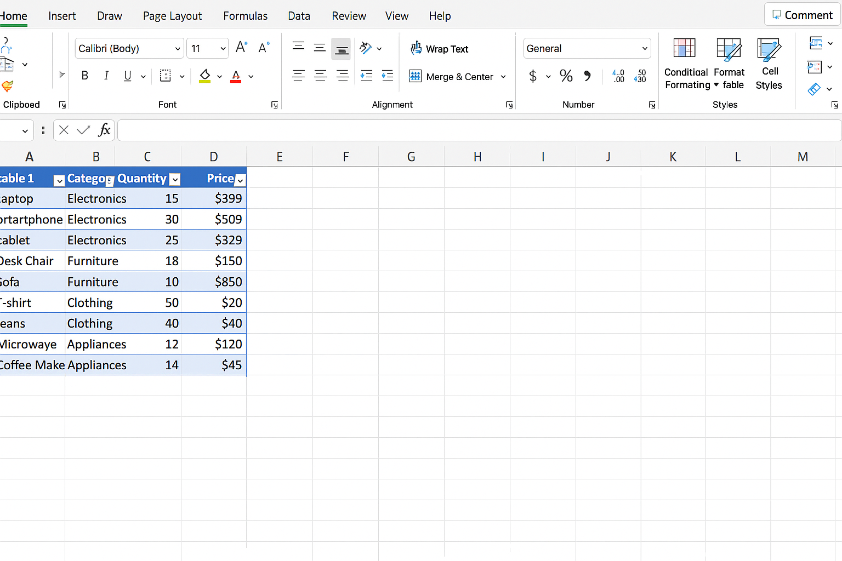Open the Help tab

[440, 16]
